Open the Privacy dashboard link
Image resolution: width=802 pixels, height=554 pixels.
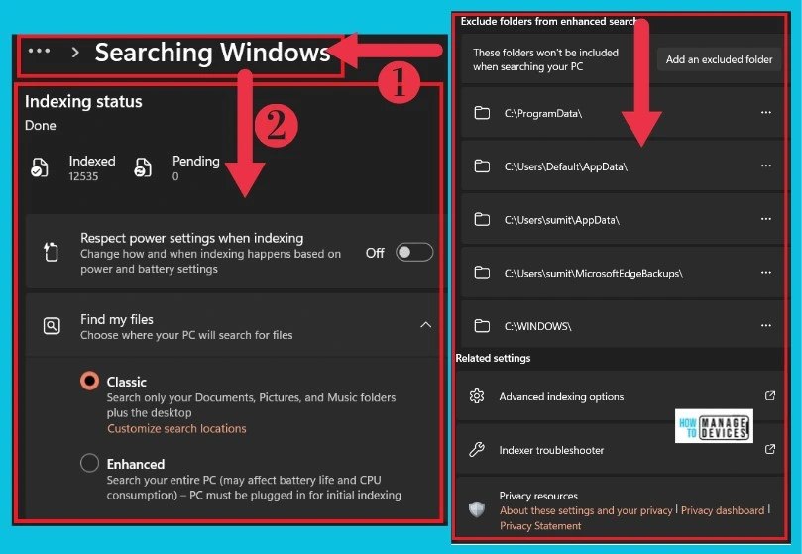[x=723, y=510]
